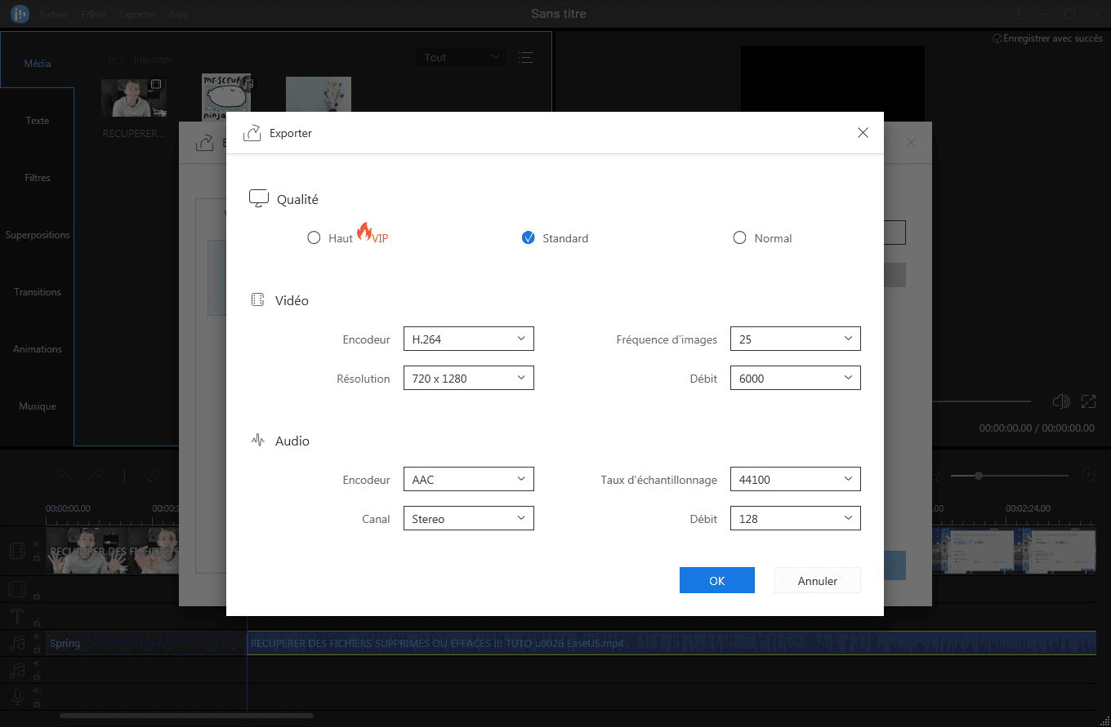
Task: Click the import icon beside Importer
Action: click(115, 60)
